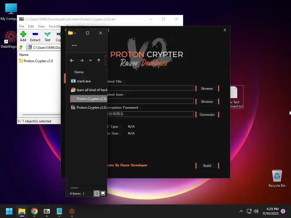Click the Add icon in 7-Zip toolbar

23,36
